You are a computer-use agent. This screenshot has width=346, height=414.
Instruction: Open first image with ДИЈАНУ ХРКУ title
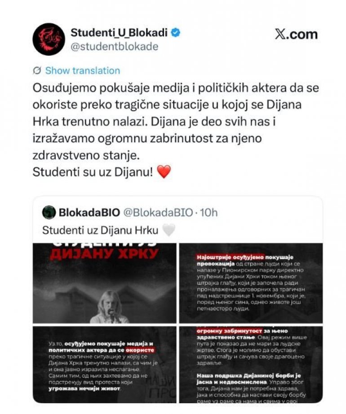click(104, 283)
